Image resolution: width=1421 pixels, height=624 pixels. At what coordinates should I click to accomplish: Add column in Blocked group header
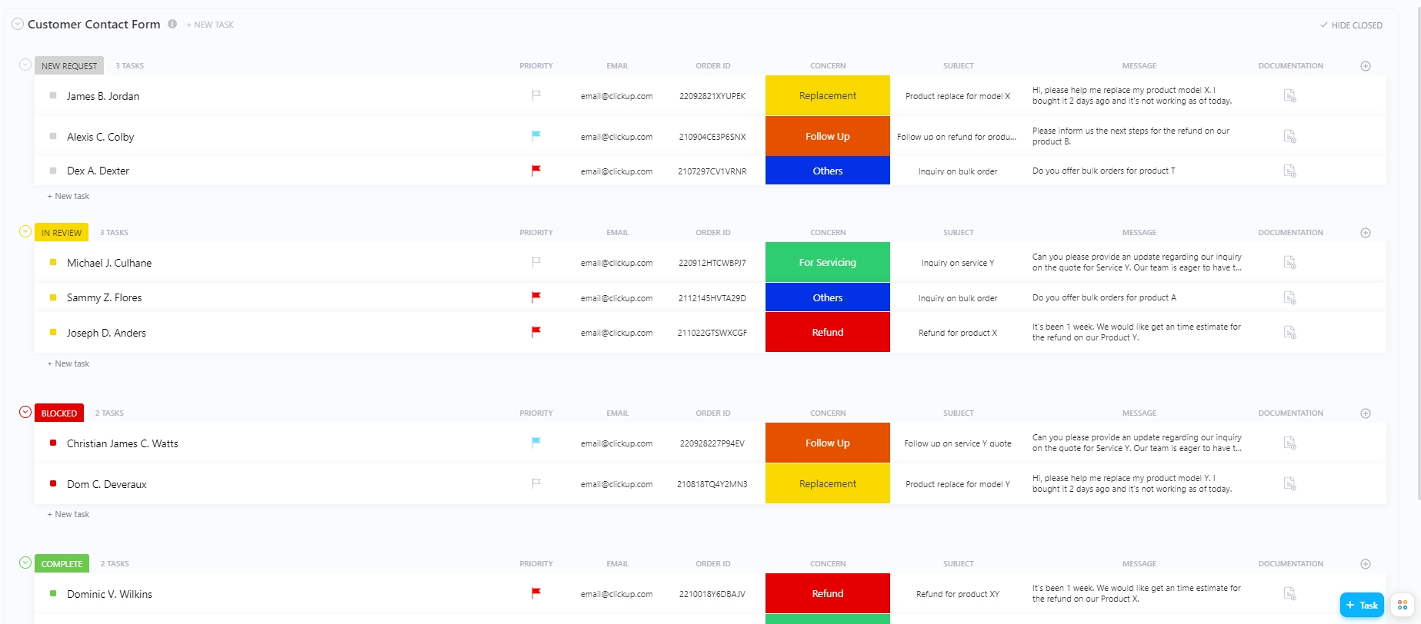[x=1366, y=413]
